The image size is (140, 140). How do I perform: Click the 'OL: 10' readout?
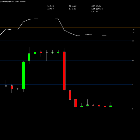pyautogui.click(x=95, y=12)
